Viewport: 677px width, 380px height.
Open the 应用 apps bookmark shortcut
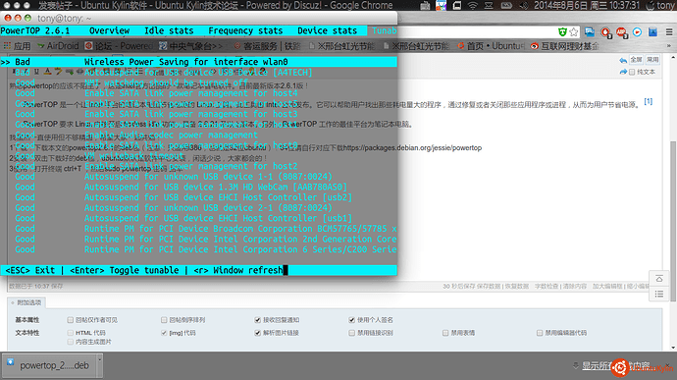18,46
